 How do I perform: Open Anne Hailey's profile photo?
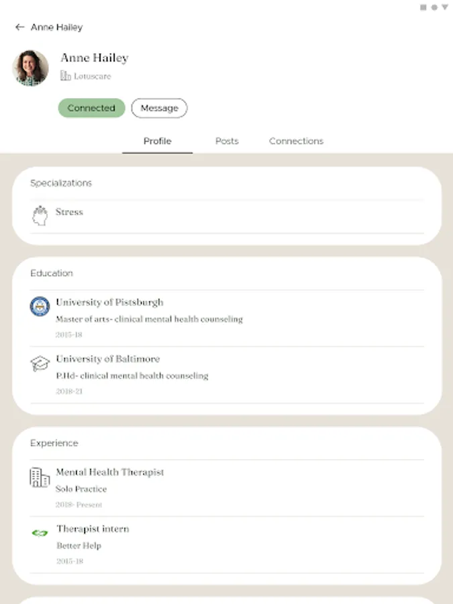coord(31,68)
